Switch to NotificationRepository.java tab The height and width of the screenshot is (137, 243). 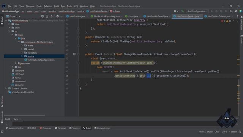[x=107, y=16]
